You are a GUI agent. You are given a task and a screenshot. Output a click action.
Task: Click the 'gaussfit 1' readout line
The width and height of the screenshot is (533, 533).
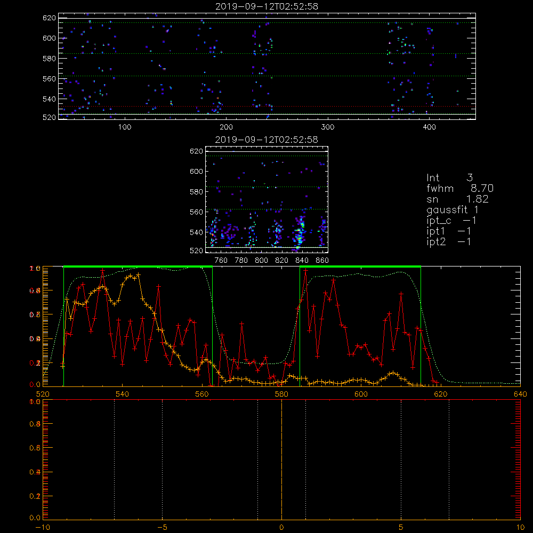point(453,209)
